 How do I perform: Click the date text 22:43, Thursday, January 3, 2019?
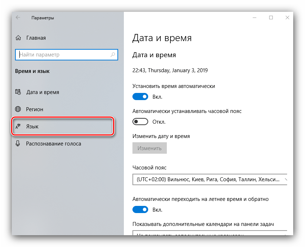[x=170, y=70]
